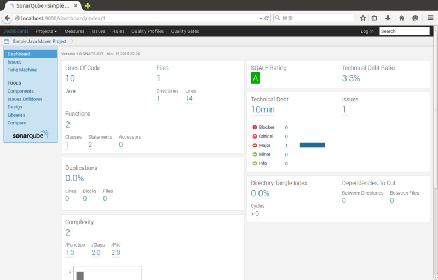Image resolution: width=438 pixels, height=280 pixels.
Task: Open Issues Drilldown tool
Action: (x=25, y=99)
